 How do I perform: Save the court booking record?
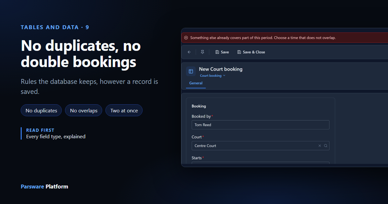[x=222, y=52]
